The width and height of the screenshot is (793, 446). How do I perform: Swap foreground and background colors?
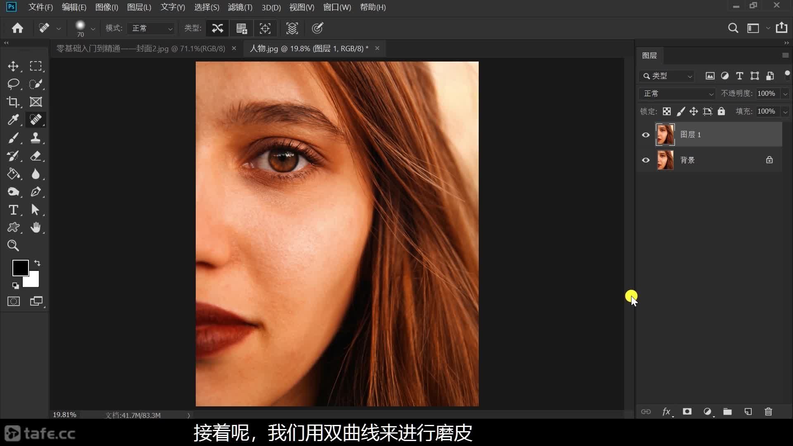click(37, 263)
